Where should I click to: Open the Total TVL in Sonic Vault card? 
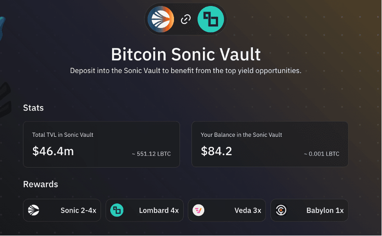(x=101, y=145)
